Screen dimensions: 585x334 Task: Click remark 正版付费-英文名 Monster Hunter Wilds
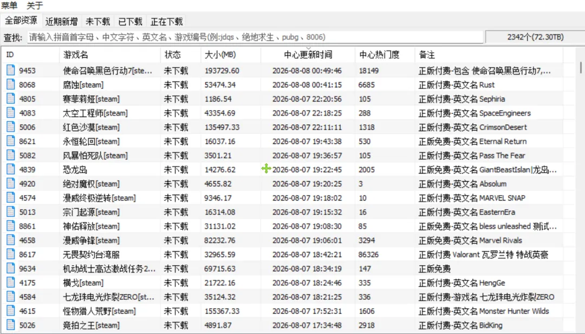[x=484, y=311]
